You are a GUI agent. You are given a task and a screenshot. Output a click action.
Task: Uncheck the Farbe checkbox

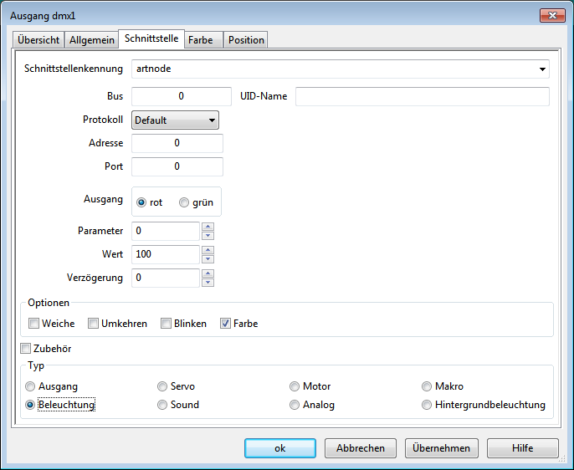coord(226,324)
